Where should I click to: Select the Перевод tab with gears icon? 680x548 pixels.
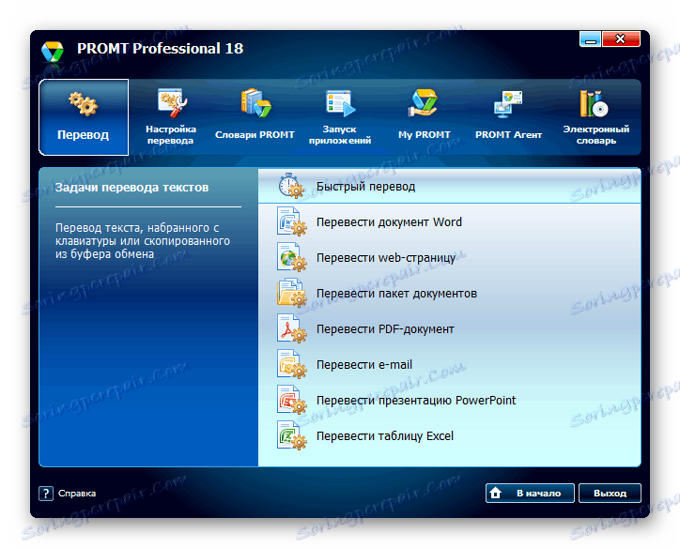point(84,117)
